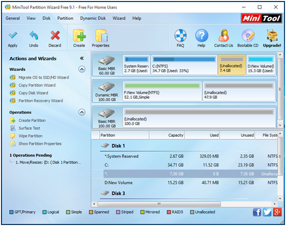Screen dimensions: 286x226
Task: Click disk map scroll down arrow
Action: point(280,126)
